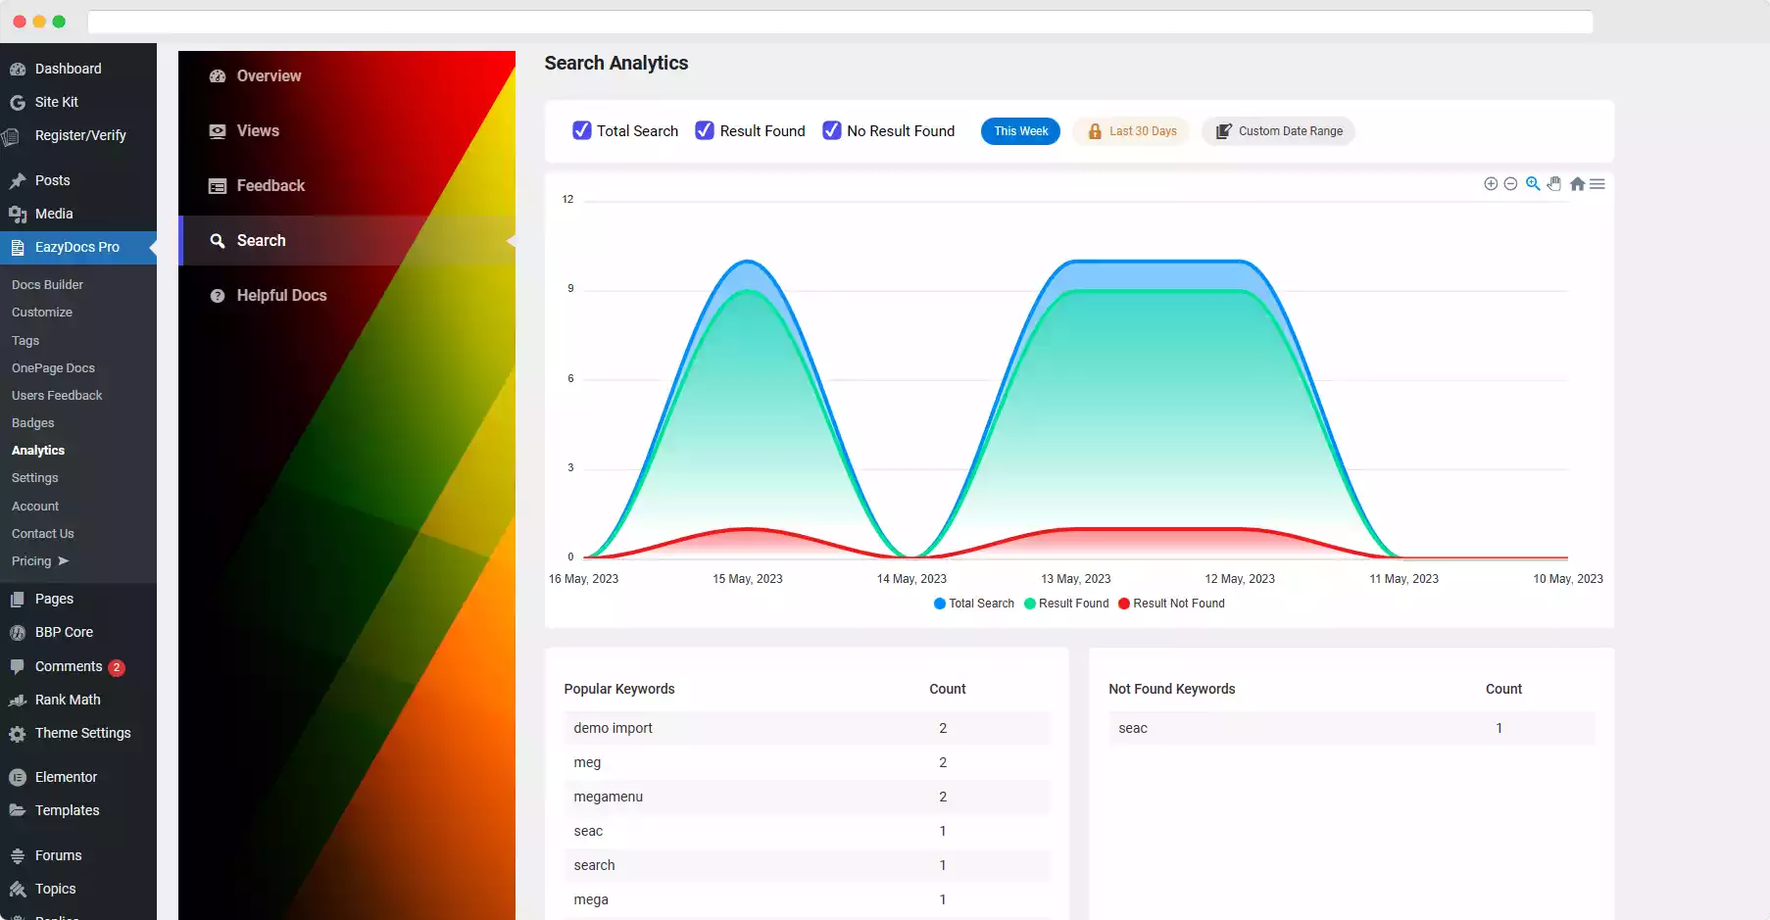Viewport: 1770px width, 920px height.
Task: Expand the EazyDocs Pro menu section
Action: tap(76, 247)
